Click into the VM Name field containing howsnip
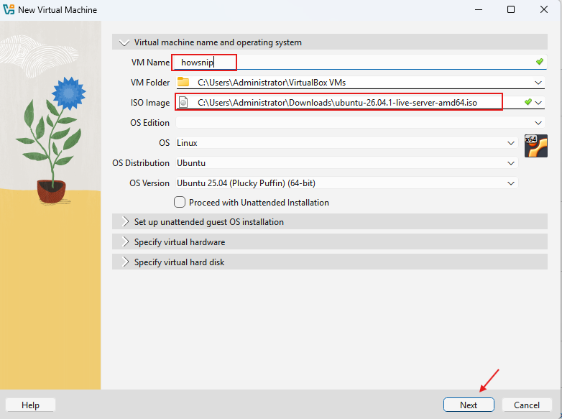 359,63
